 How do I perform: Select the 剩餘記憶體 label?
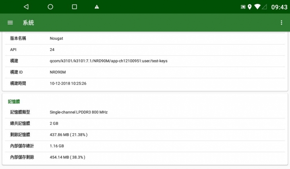tap(20, 134)
